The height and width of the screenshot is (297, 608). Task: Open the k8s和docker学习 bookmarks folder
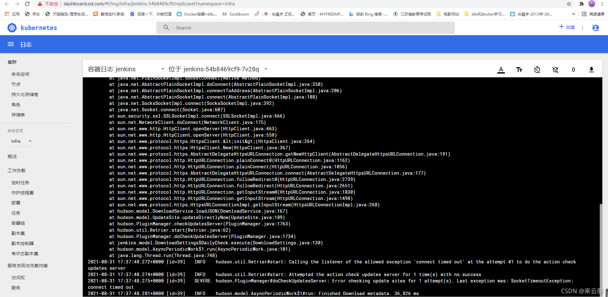(x=484, y=14)
